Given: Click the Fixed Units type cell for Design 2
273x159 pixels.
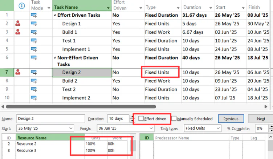Looking at the screenshot, I should click(x=163, y=72).
